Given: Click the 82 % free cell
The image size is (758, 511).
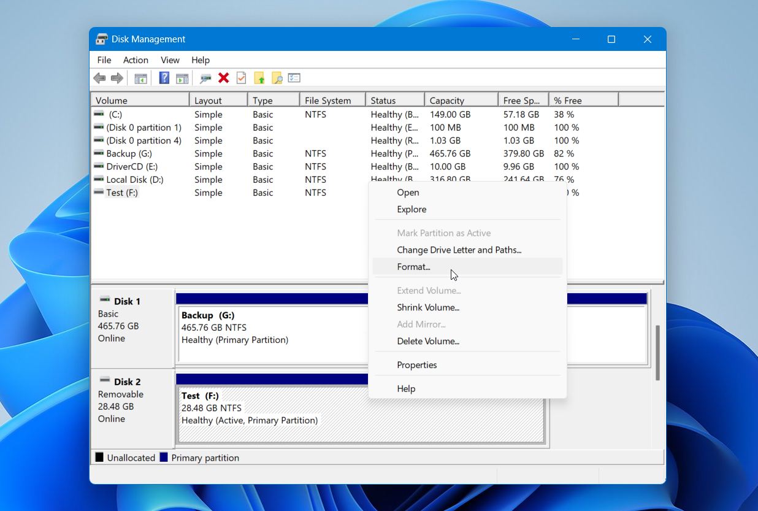Looking at the screenshot, I should 564,153.
